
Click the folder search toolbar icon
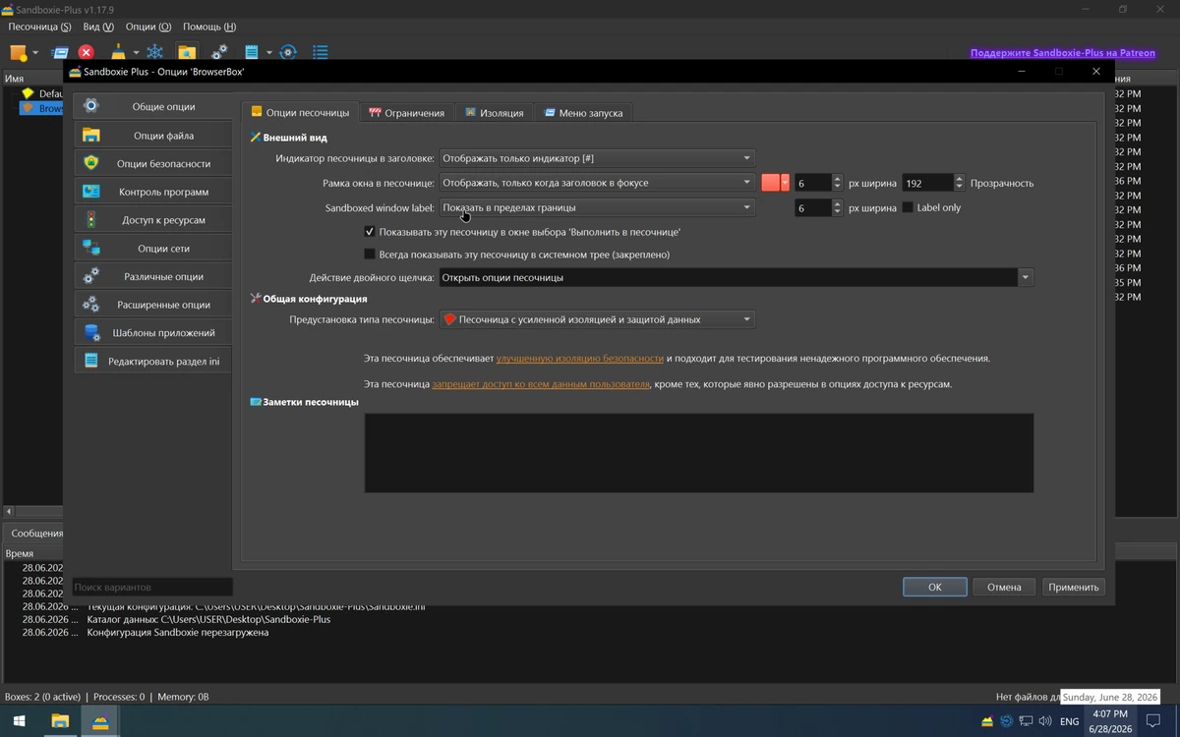click(x=187, y=52)
